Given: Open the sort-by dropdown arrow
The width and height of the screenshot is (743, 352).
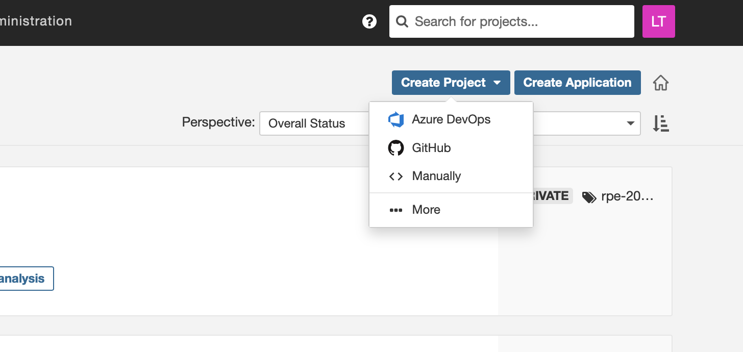Looking at the screenshot, I should (x=630, y=123).
